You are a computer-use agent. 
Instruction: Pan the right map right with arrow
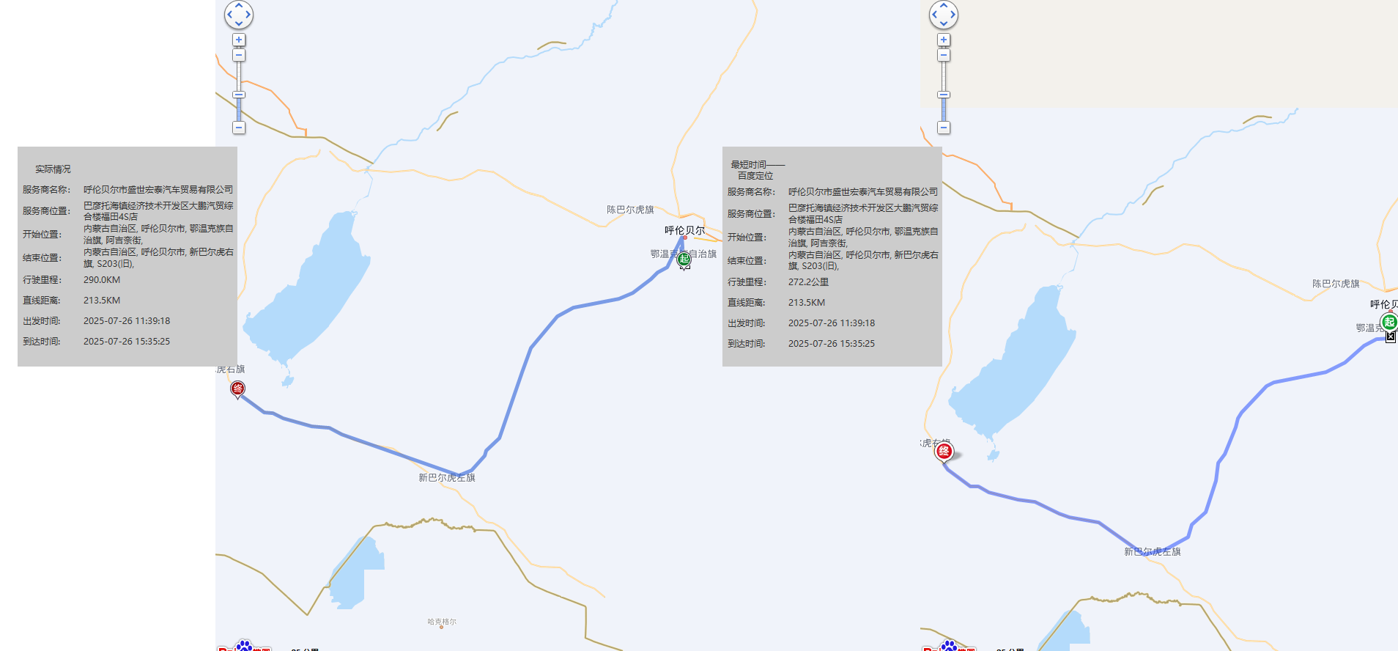tap(953, 15)
